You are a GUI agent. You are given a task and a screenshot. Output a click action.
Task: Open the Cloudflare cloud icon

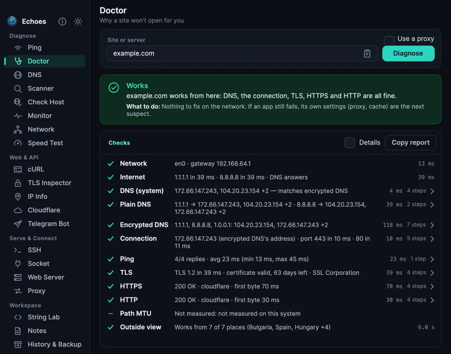(18, 210)
